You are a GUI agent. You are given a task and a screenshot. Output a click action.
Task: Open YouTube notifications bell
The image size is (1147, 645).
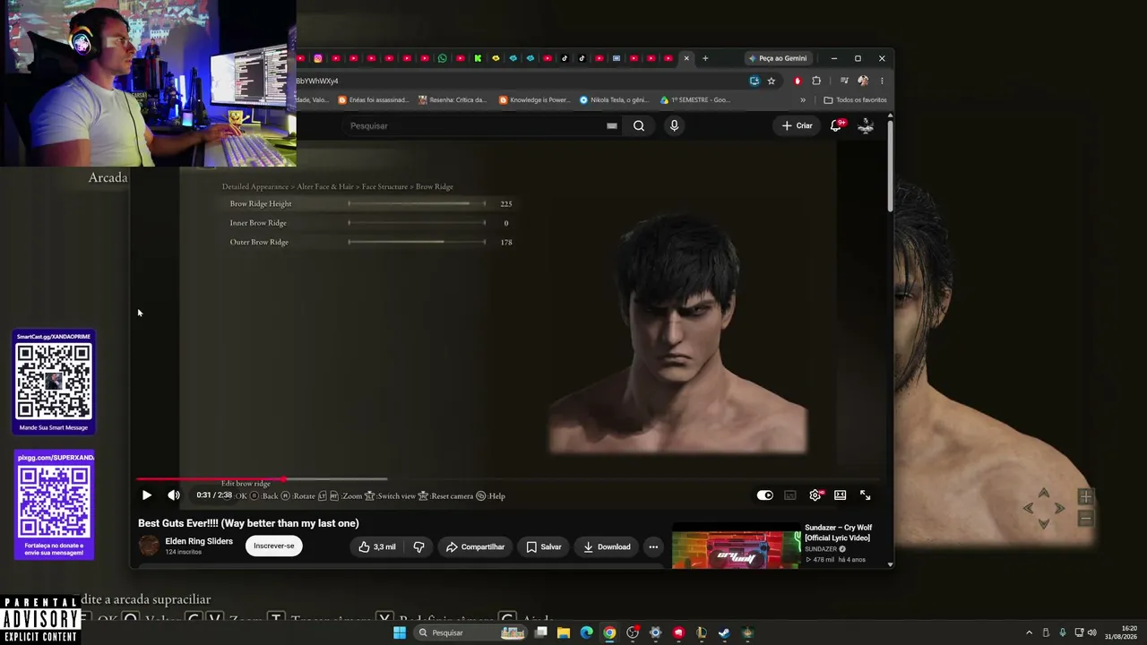(836, 125)
